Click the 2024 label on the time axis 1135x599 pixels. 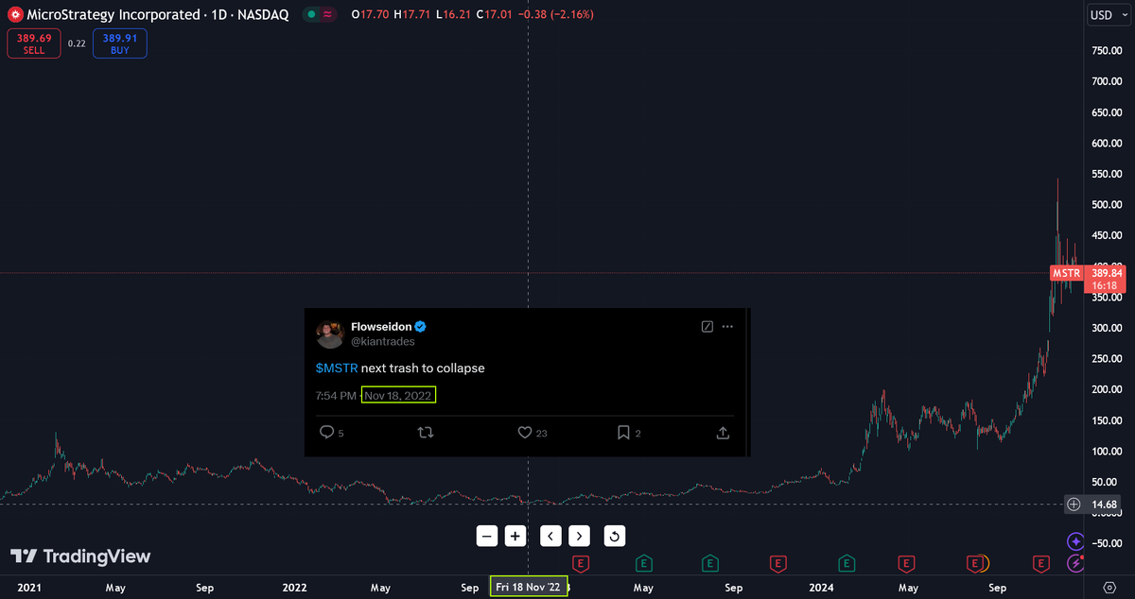pos(821,587)
